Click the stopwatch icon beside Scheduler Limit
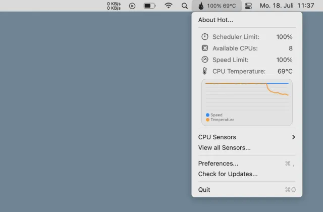323x212 pixels. click(x=205, y=37)
